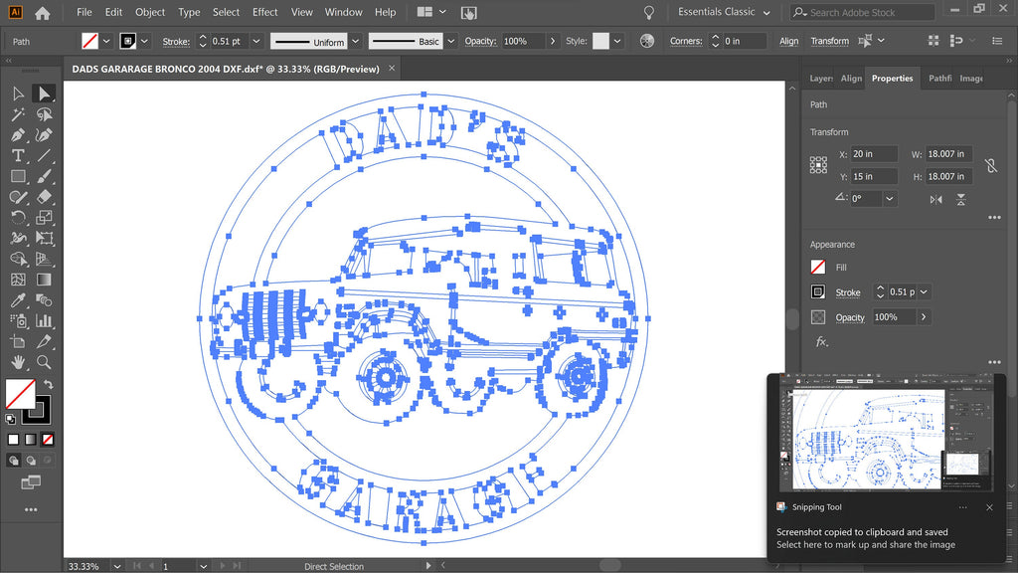The height and width of the screenshot is (573, 1018).
Task: Select the Type tool
Action: tap(18, 156)
